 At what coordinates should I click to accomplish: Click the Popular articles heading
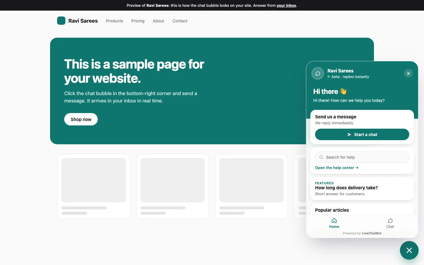[x=332, y=210]
